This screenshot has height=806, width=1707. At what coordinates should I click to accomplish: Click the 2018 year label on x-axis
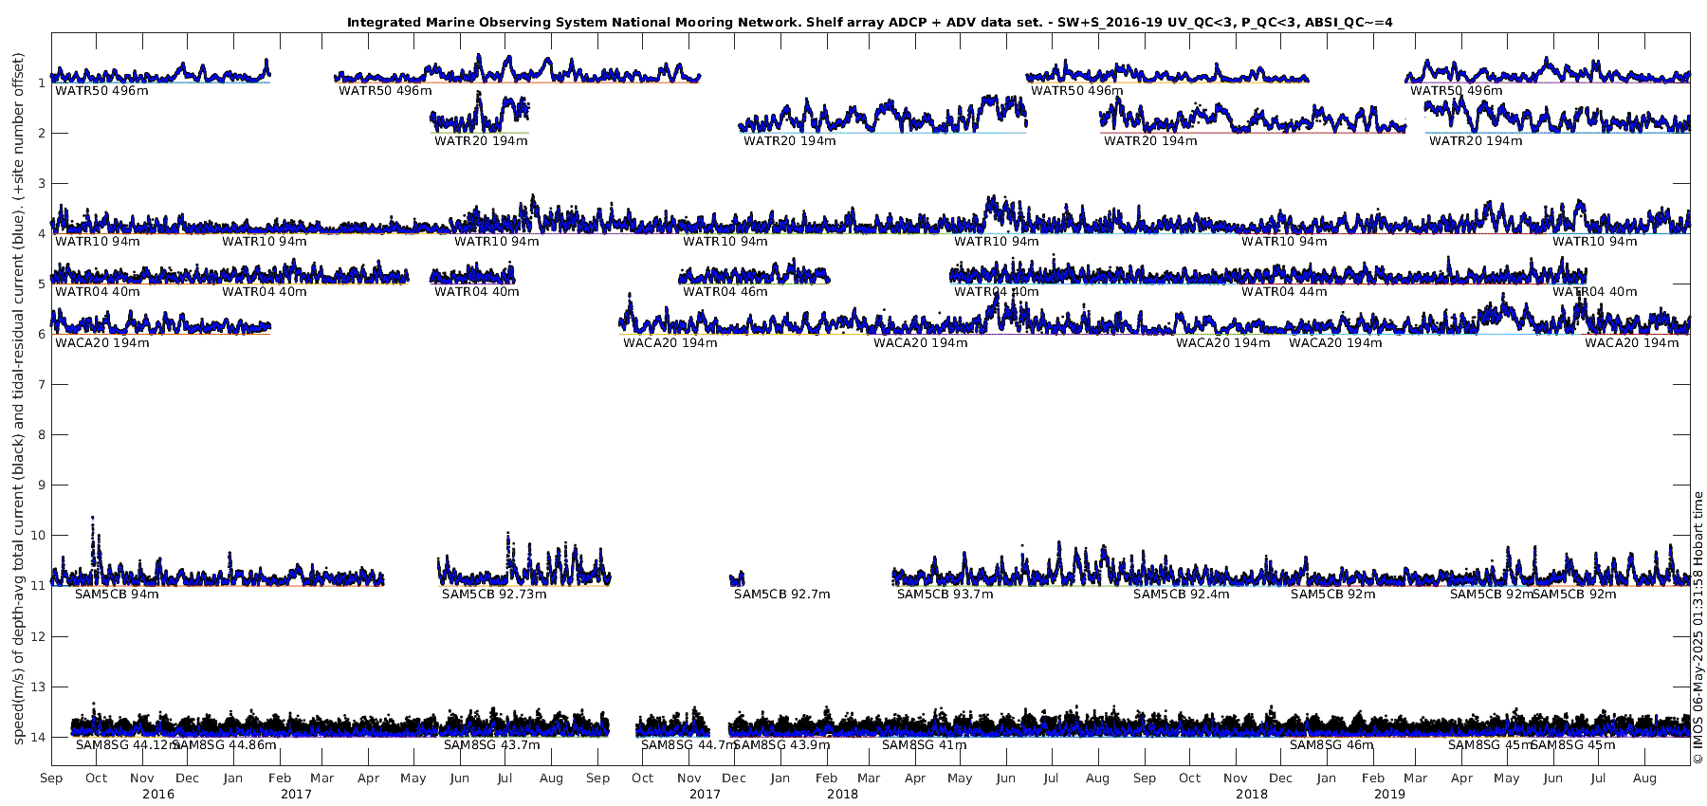[842, 794]
